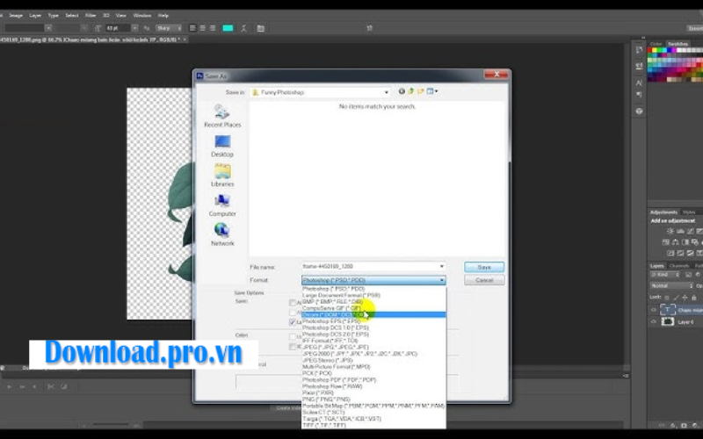Pick the red swatch in Swatches panel
Screen dimensions: 703x439
point(649,50)
